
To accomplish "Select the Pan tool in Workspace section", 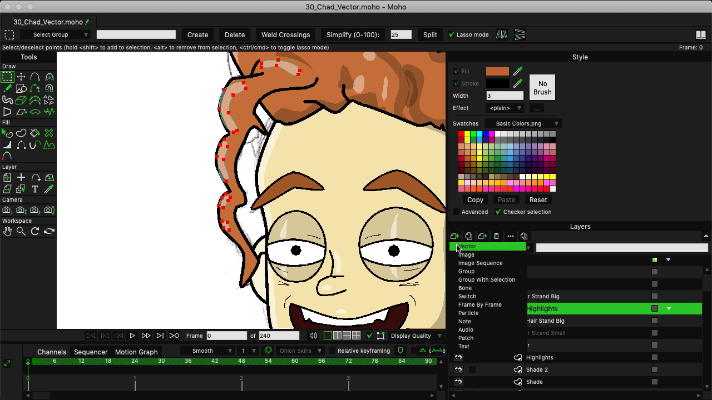I will 7,231.
